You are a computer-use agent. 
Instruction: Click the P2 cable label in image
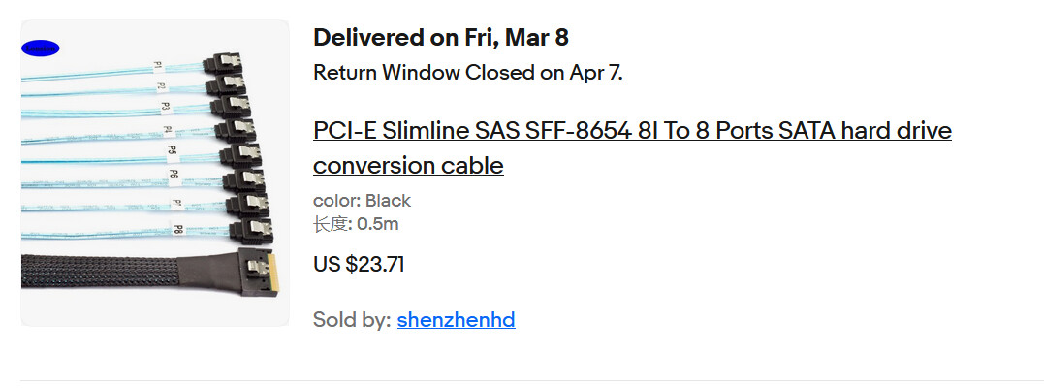[x=162, y=85]
